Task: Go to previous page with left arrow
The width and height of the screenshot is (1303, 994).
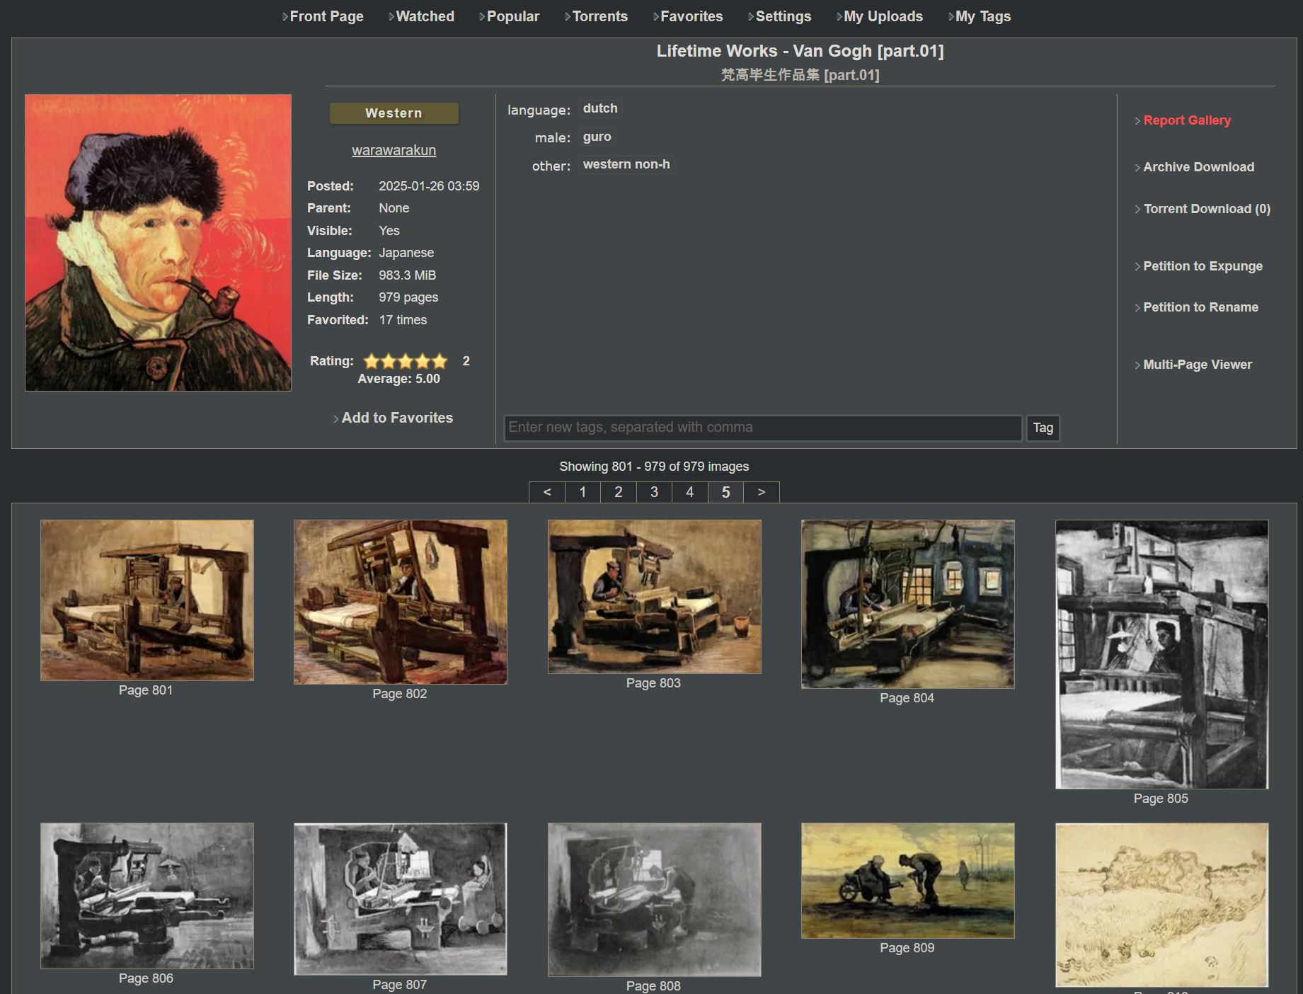Action: [x=547, y=492]
